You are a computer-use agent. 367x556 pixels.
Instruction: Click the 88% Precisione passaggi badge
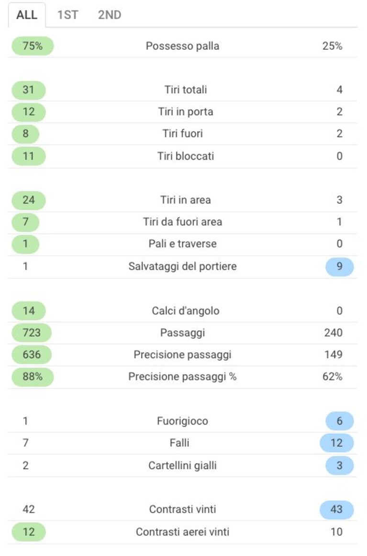[x=33, y=377]
